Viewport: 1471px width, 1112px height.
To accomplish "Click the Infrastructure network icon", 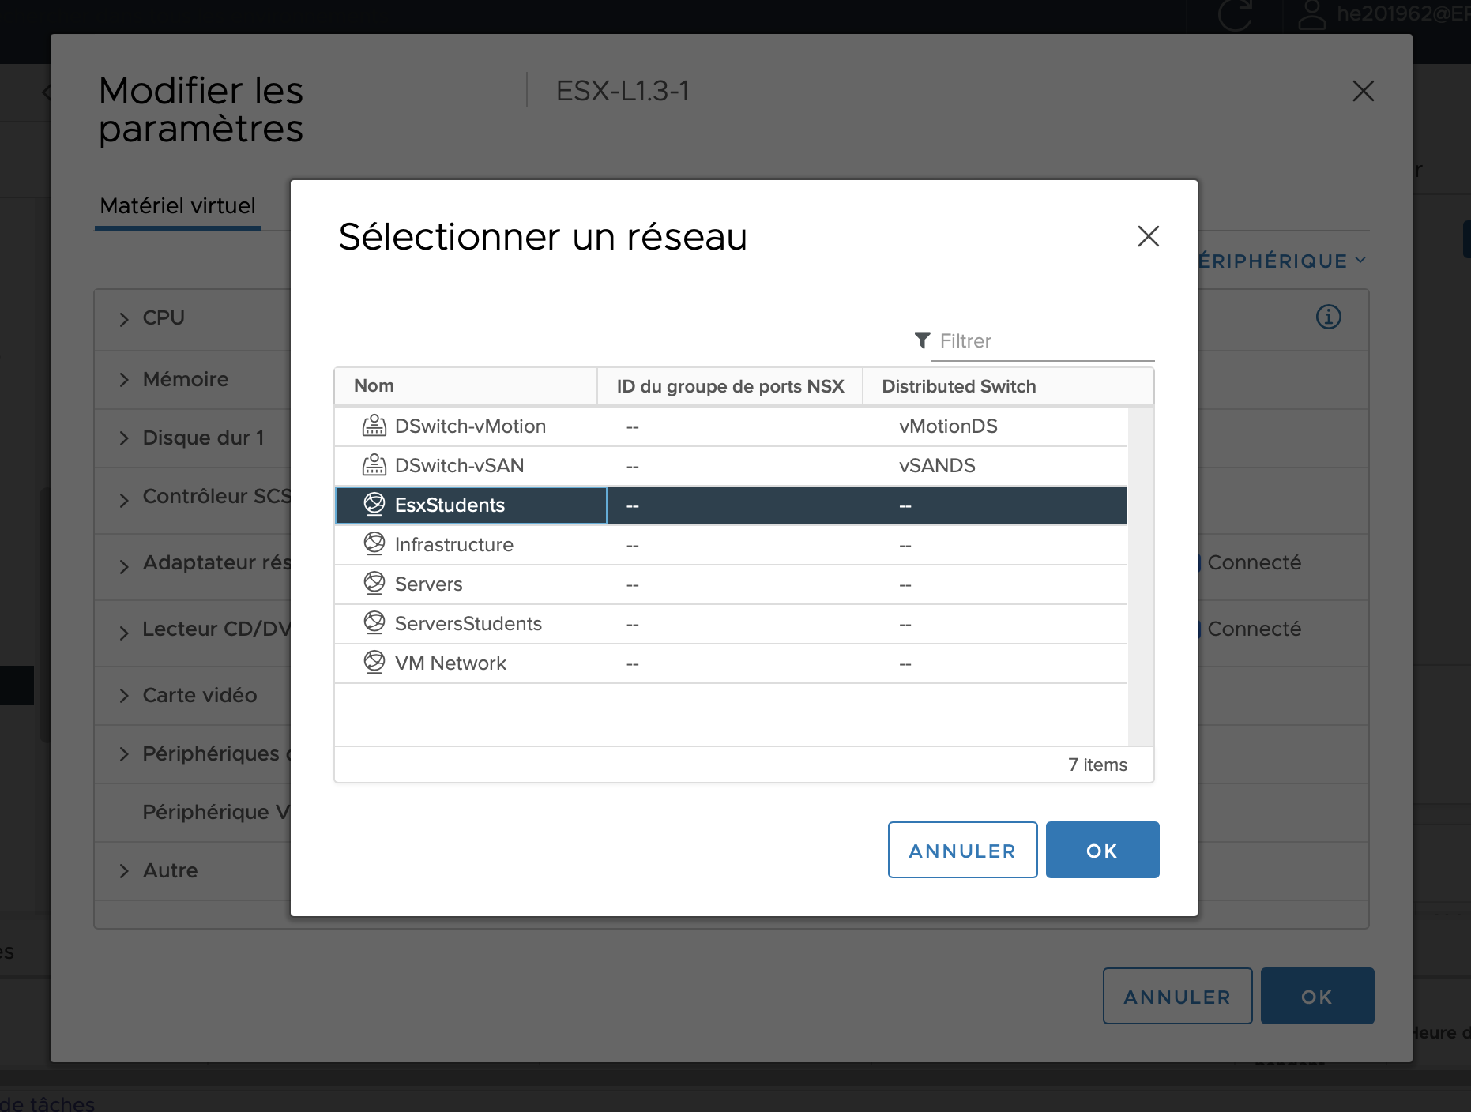I will pos(374,543).
